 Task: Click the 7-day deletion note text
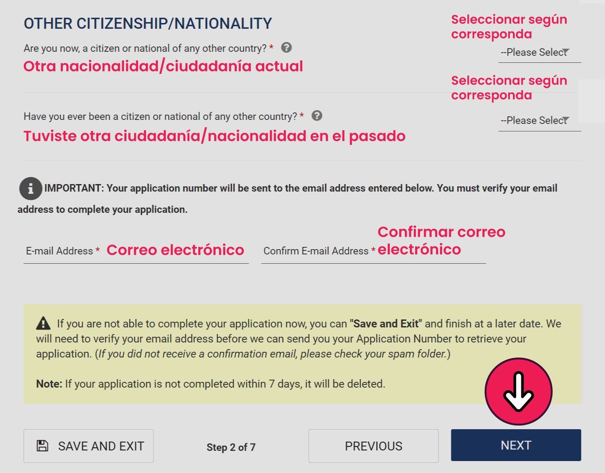pyautogui.click(x=211, y=384)
